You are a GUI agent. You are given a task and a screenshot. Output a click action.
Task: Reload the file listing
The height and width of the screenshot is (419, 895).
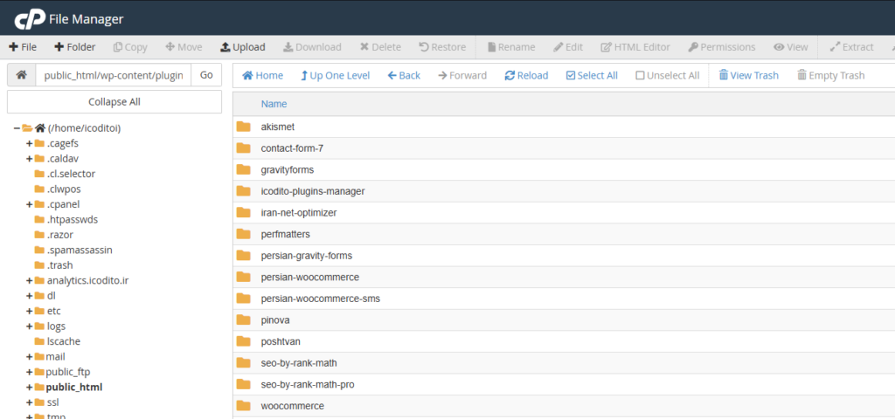coord(526,75)
